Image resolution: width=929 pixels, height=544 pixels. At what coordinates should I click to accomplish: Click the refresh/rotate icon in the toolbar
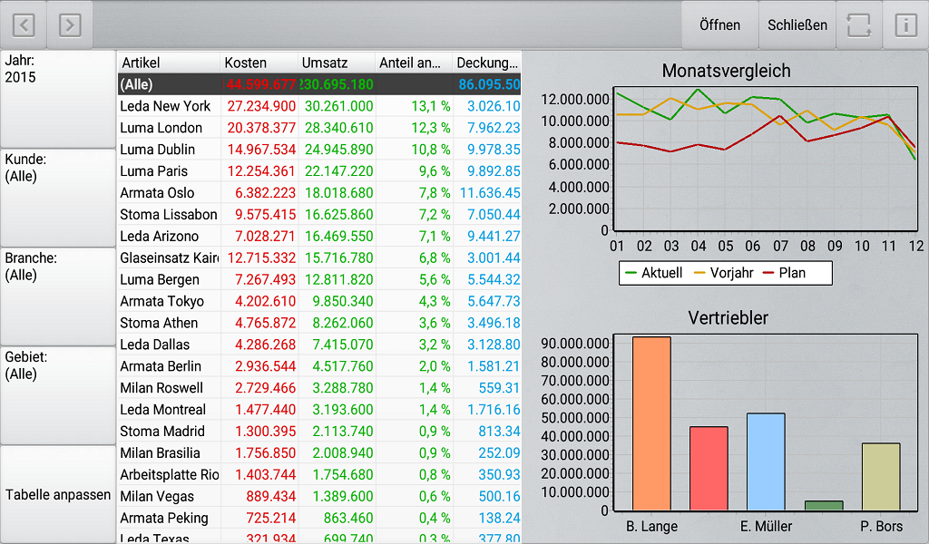pyautogui.click(x=858, y=24)
